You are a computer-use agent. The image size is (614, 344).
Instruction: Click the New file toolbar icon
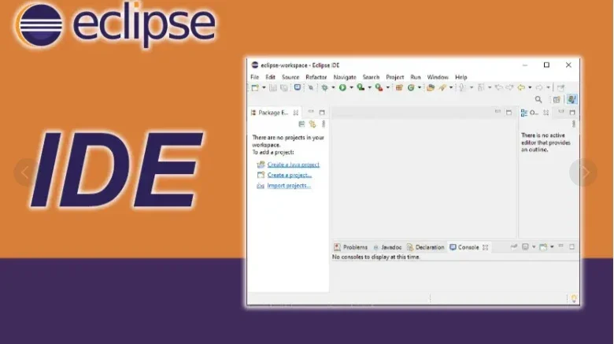click(x=255, y=87)
